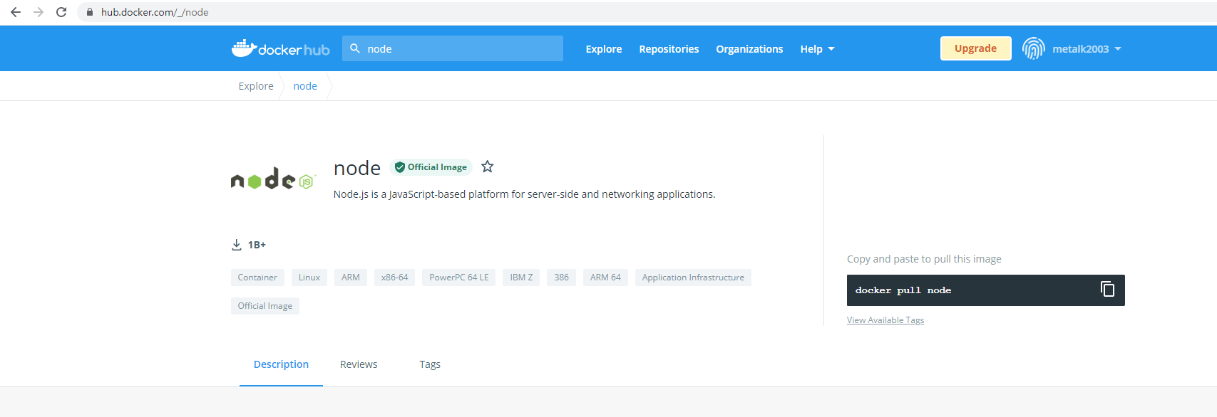The image size is (1217, 417).
Task: Switch to the Tags tab
Action: click(430, 364)
